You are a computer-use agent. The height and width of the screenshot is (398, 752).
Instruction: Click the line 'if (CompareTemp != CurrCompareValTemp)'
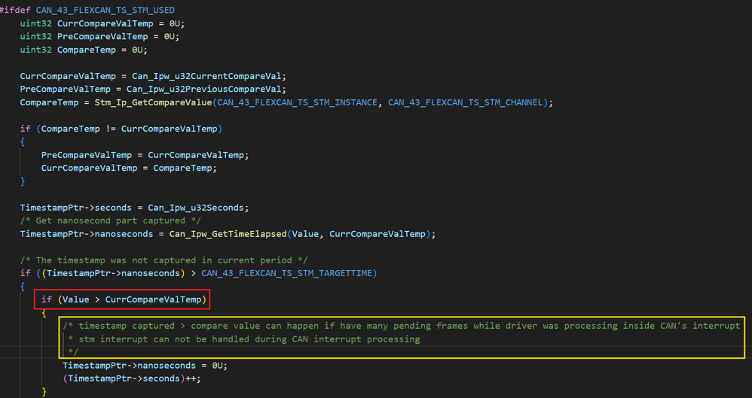pyautogui.click(x=121, y=129)
